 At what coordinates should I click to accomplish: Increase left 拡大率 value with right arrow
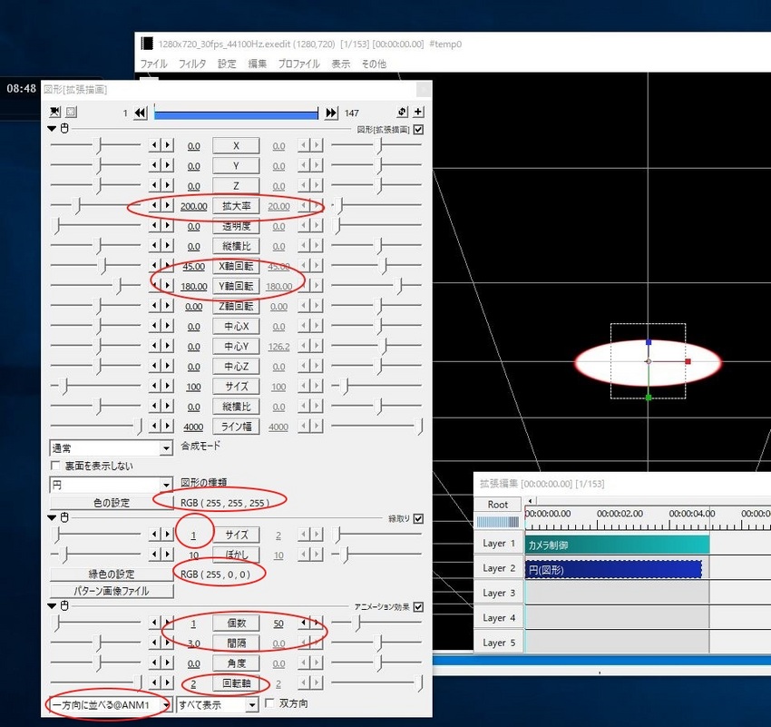(x=168, y=206)
